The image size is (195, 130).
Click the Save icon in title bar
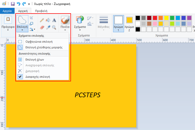click(x=13, y=4)
